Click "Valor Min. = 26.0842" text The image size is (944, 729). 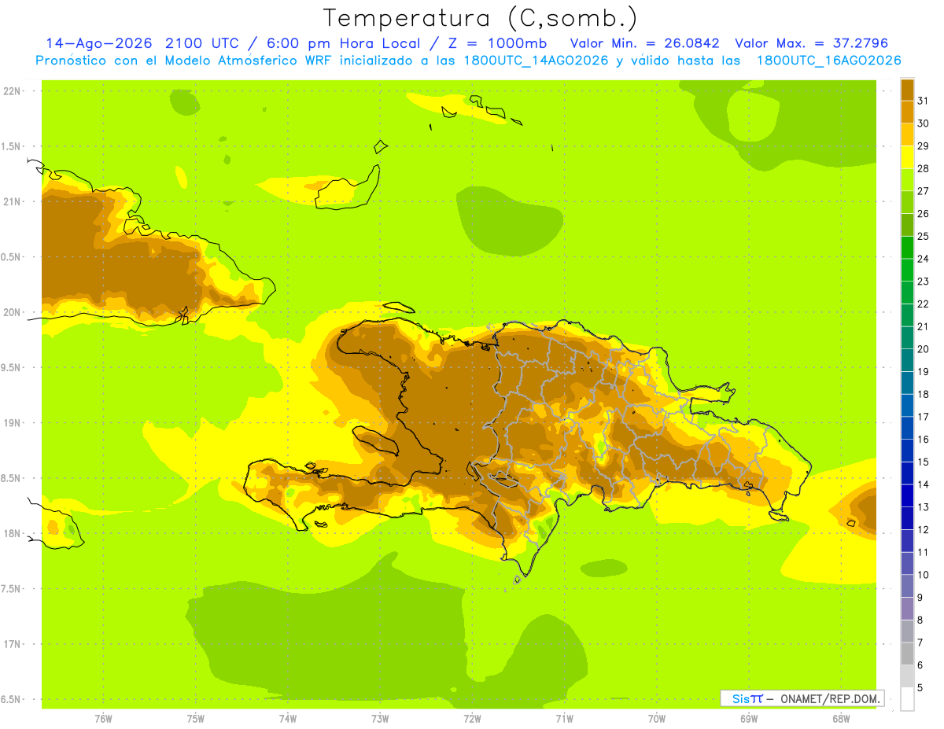(x=645, y=43)
